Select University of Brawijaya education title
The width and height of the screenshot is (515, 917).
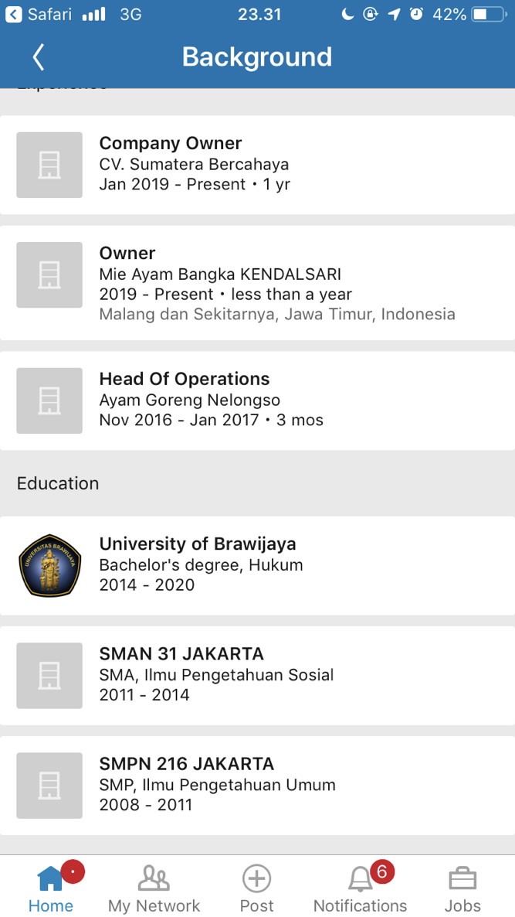point(198,544)
